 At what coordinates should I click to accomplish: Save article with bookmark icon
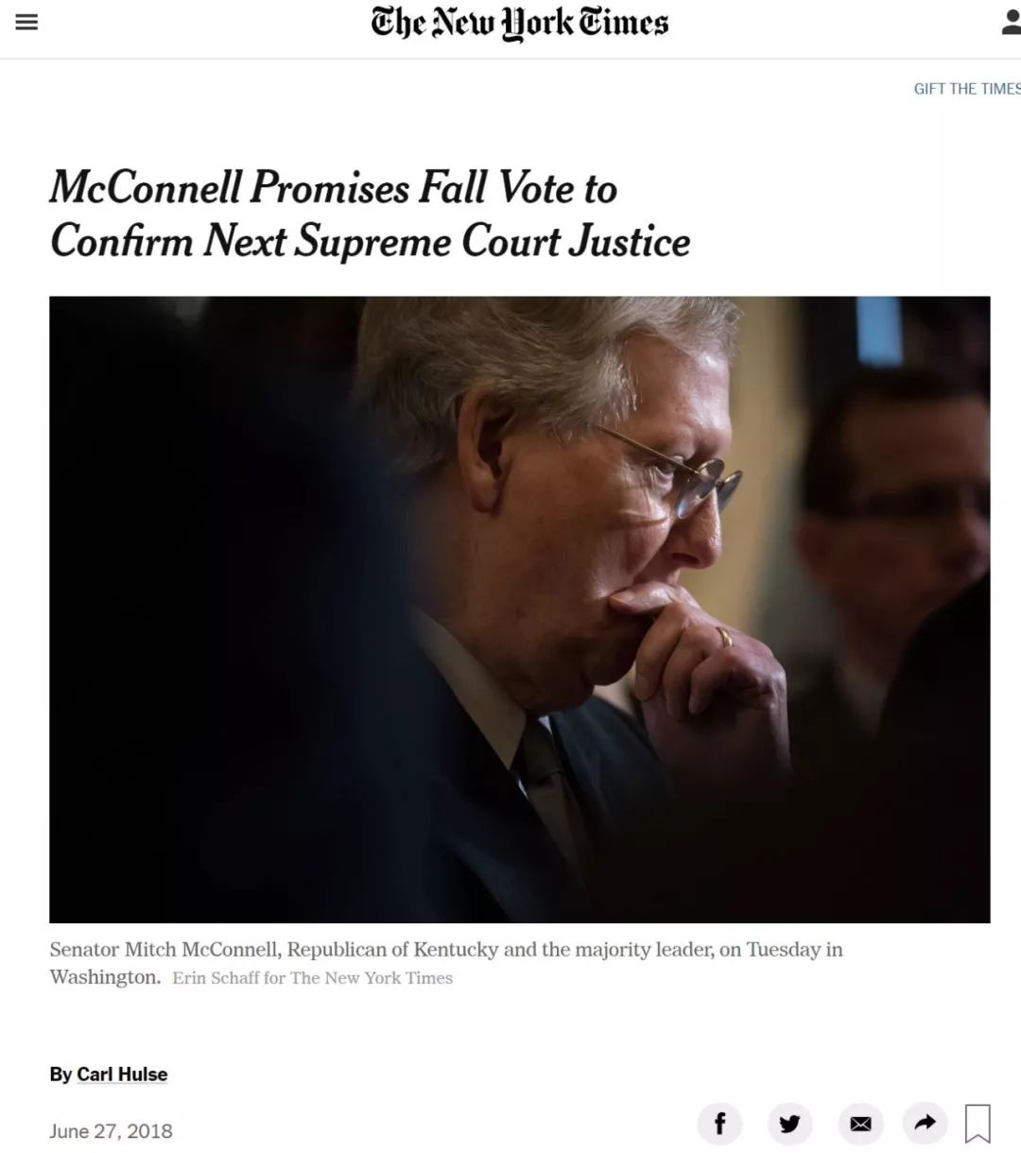[978, 1124]
